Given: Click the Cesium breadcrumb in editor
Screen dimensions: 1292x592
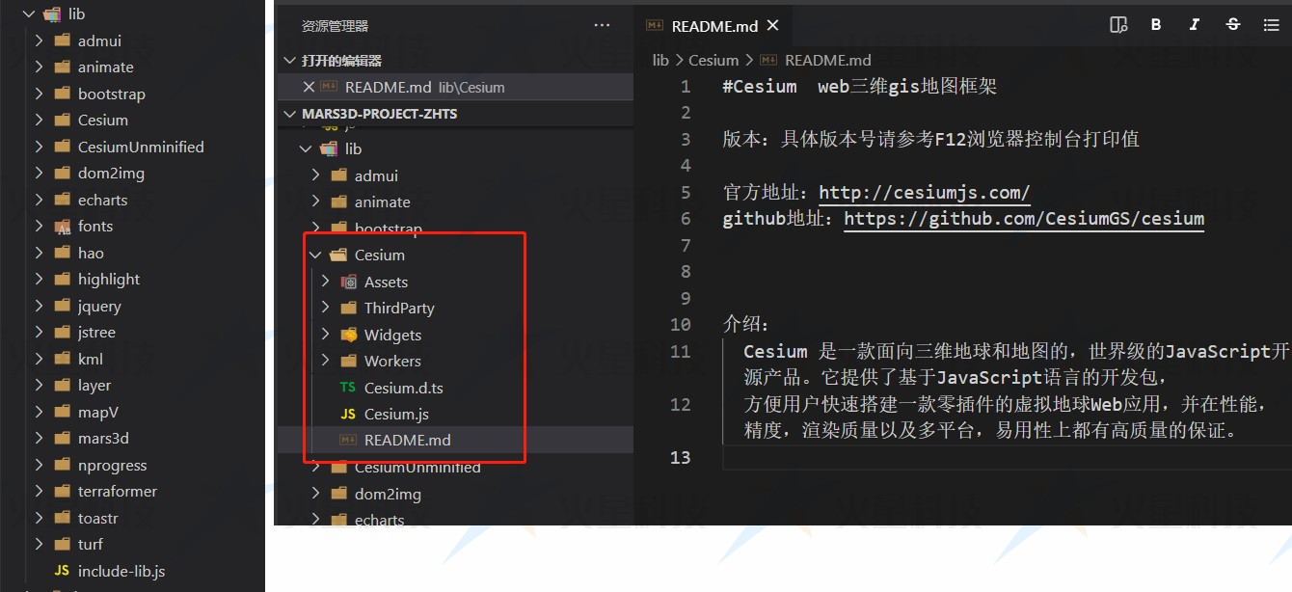Looking at the screenshot, I should [x=713, y=60].
